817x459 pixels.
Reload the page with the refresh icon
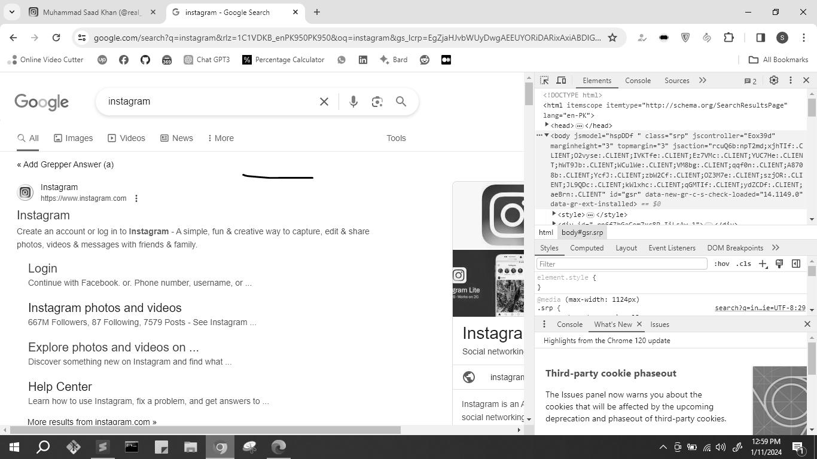[56, 38]
